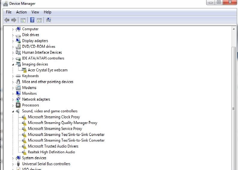Viewport: 238px width, 170px height.
Task: Expand the Processors node
Action: pyautogui.click(x=13, y=106)
